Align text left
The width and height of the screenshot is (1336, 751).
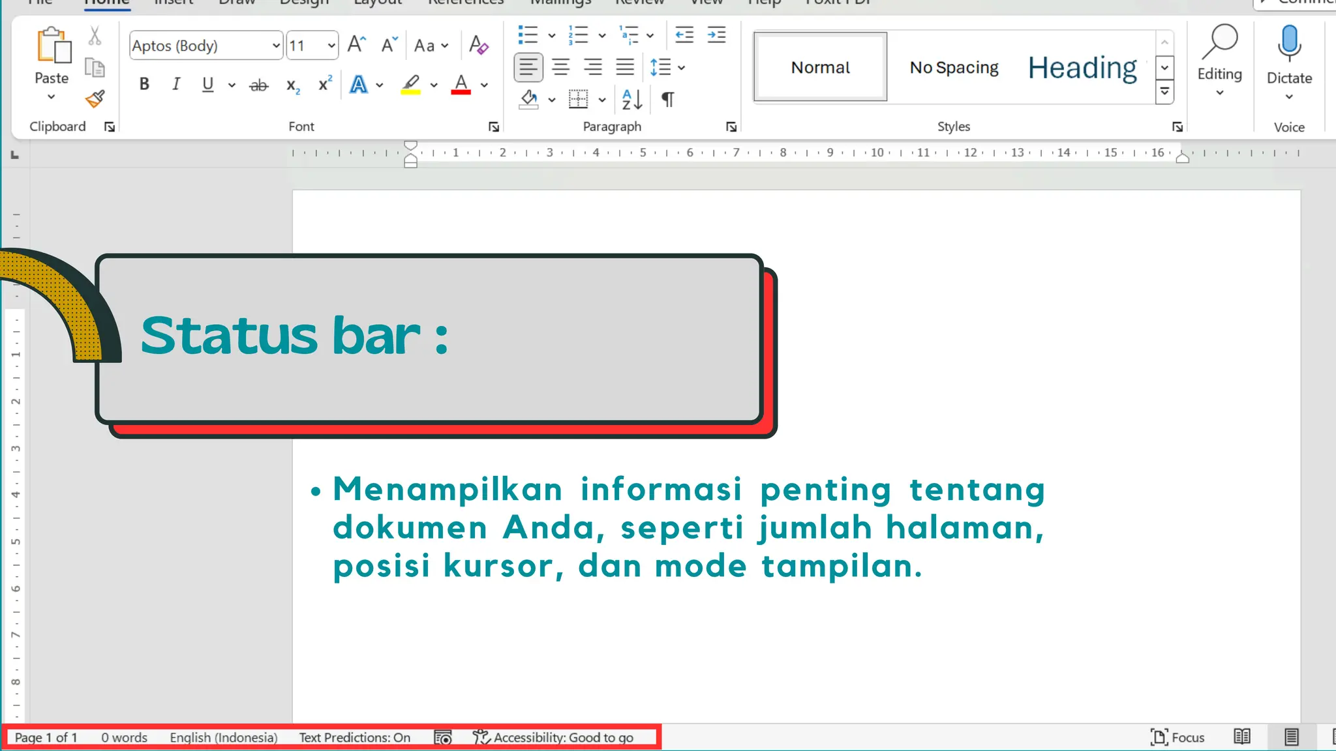528,67
